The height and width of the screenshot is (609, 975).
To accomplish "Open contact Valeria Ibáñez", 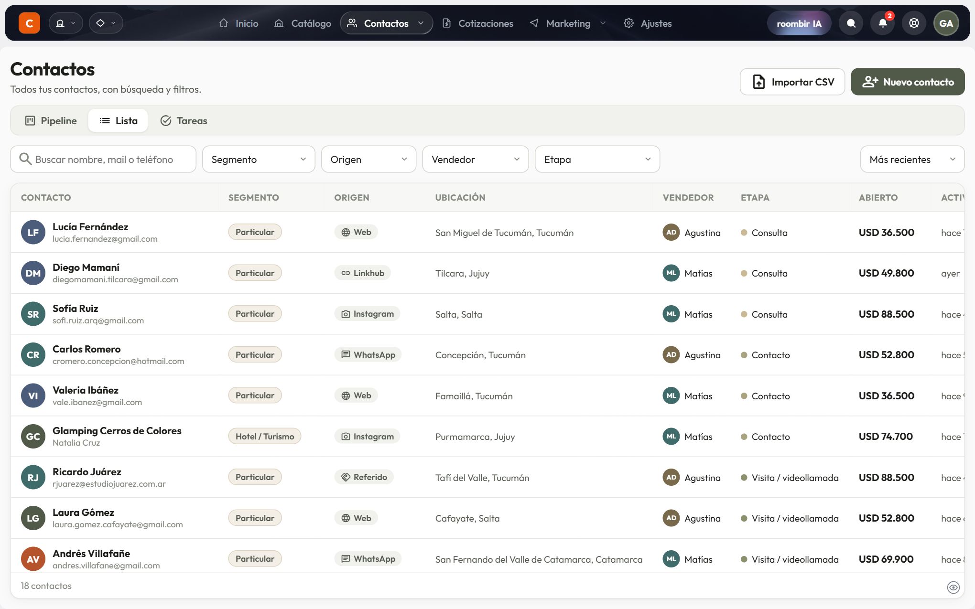I will tap(86, 390).
